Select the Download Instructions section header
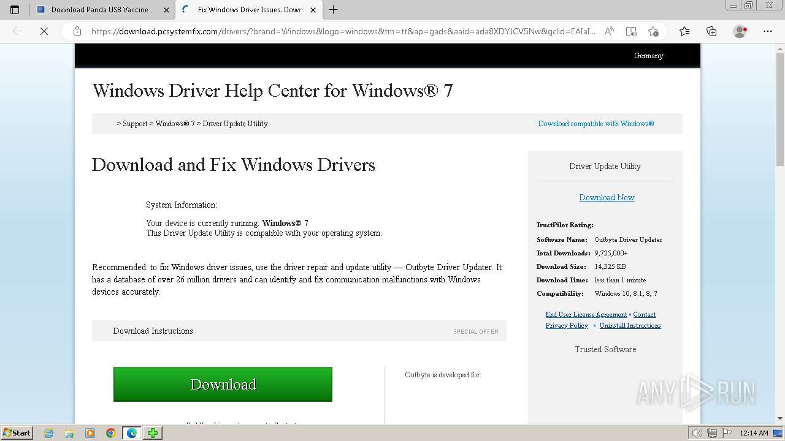This screenshot has width=785, height=441. 153,331
